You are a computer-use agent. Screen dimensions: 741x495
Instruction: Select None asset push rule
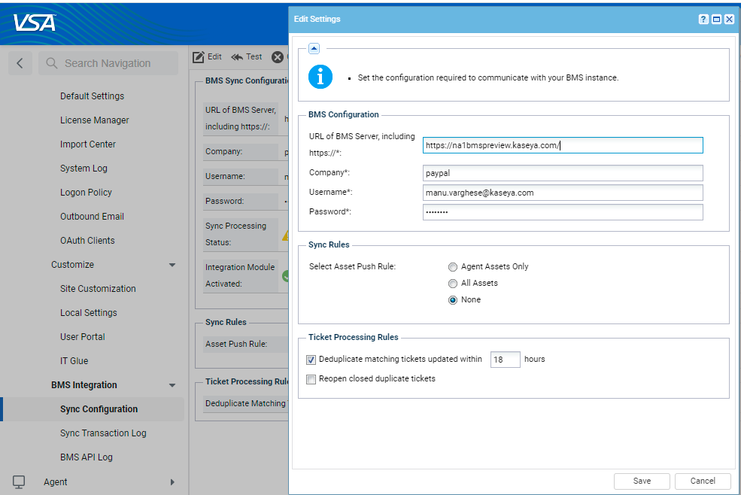[x=453, y=300]
